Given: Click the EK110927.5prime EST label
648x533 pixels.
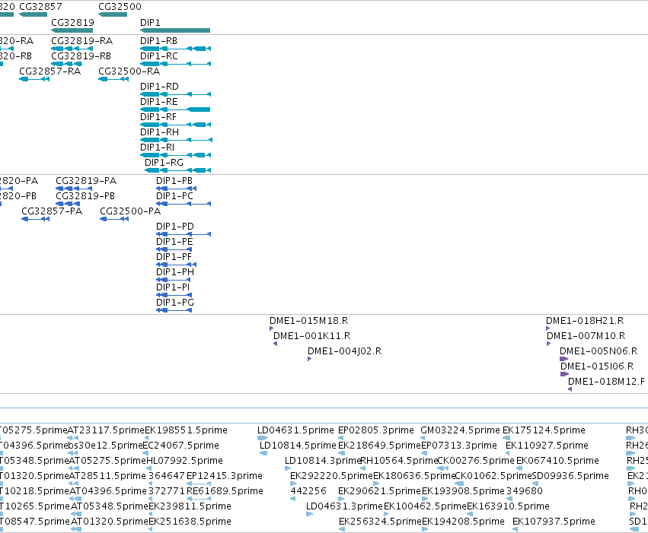Looking at the screenshot, I should pyautogui.click(x=547, y=446).
